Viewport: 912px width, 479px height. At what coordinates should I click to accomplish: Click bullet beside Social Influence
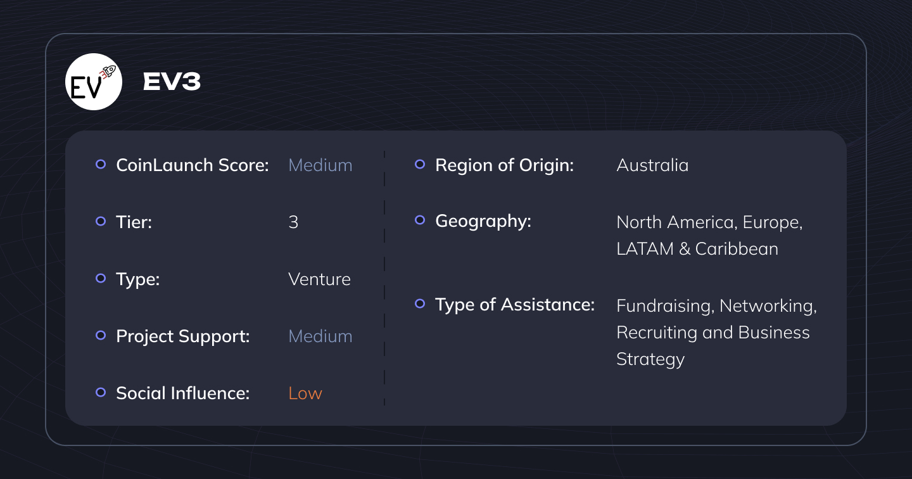(100, 392)
